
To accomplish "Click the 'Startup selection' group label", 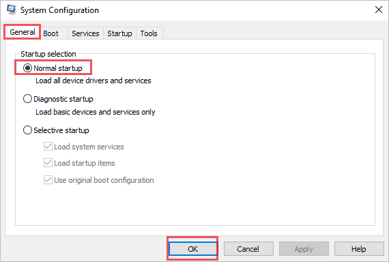I will click(x=48, y=54).
